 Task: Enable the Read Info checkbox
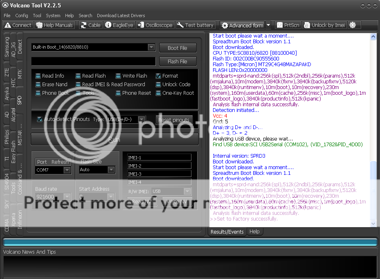tap(38, 76)
